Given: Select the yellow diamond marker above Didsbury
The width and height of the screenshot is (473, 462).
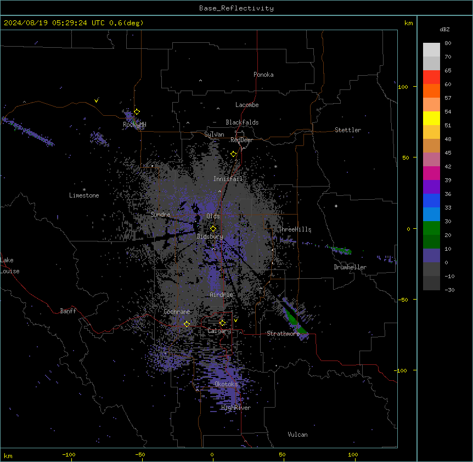Looking at the screenshot, I should coord(213,229).
